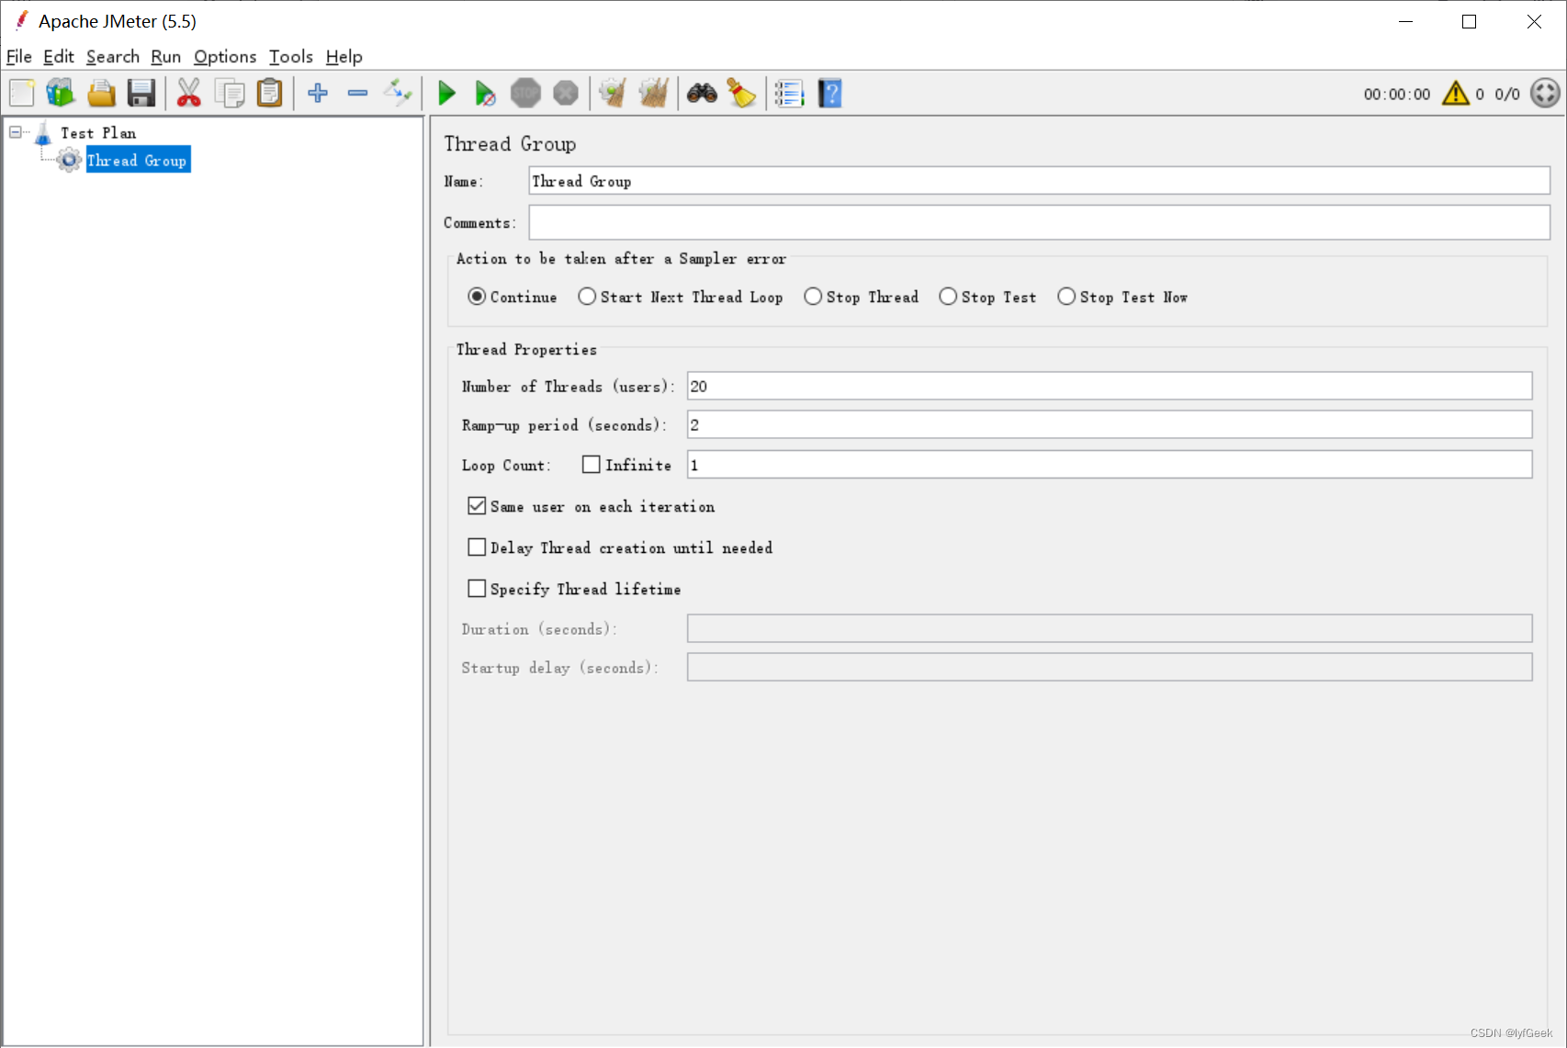Click the Comments input field

[x=1039, y=222]
